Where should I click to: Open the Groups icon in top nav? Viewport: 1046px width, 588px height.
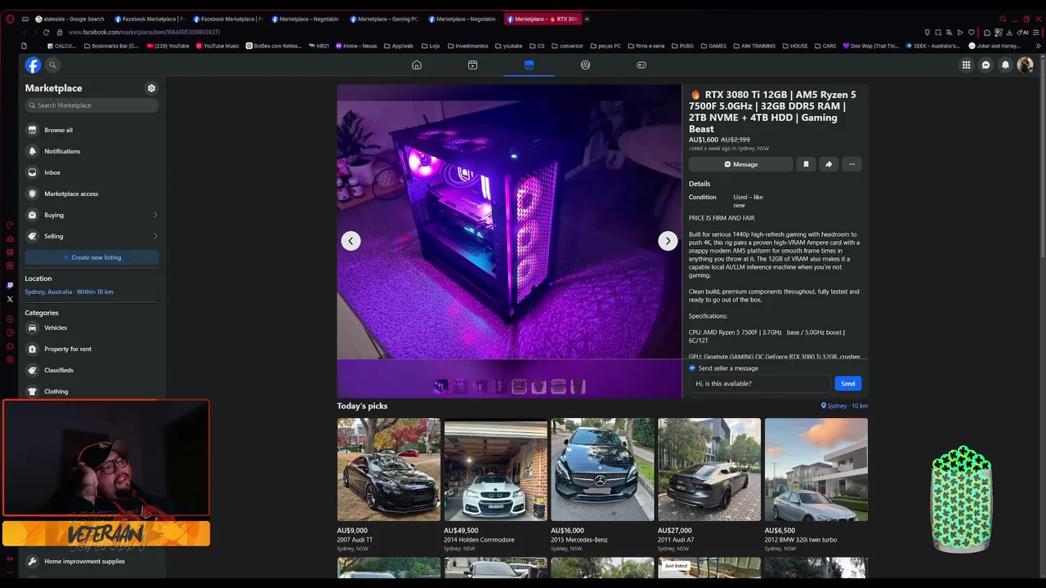coord(585,65)
